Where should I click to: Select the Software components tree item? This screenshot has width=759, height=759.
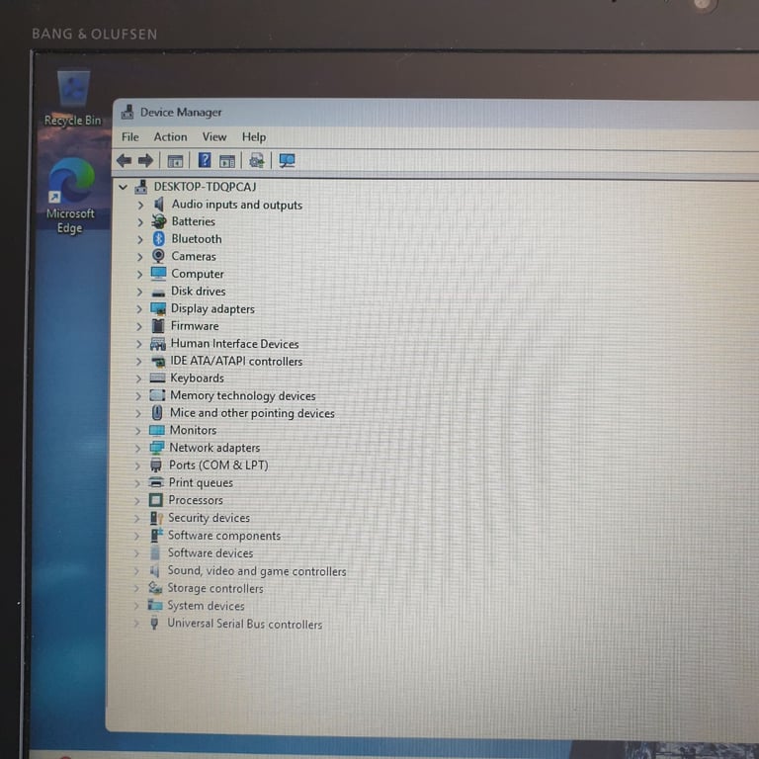224,536
